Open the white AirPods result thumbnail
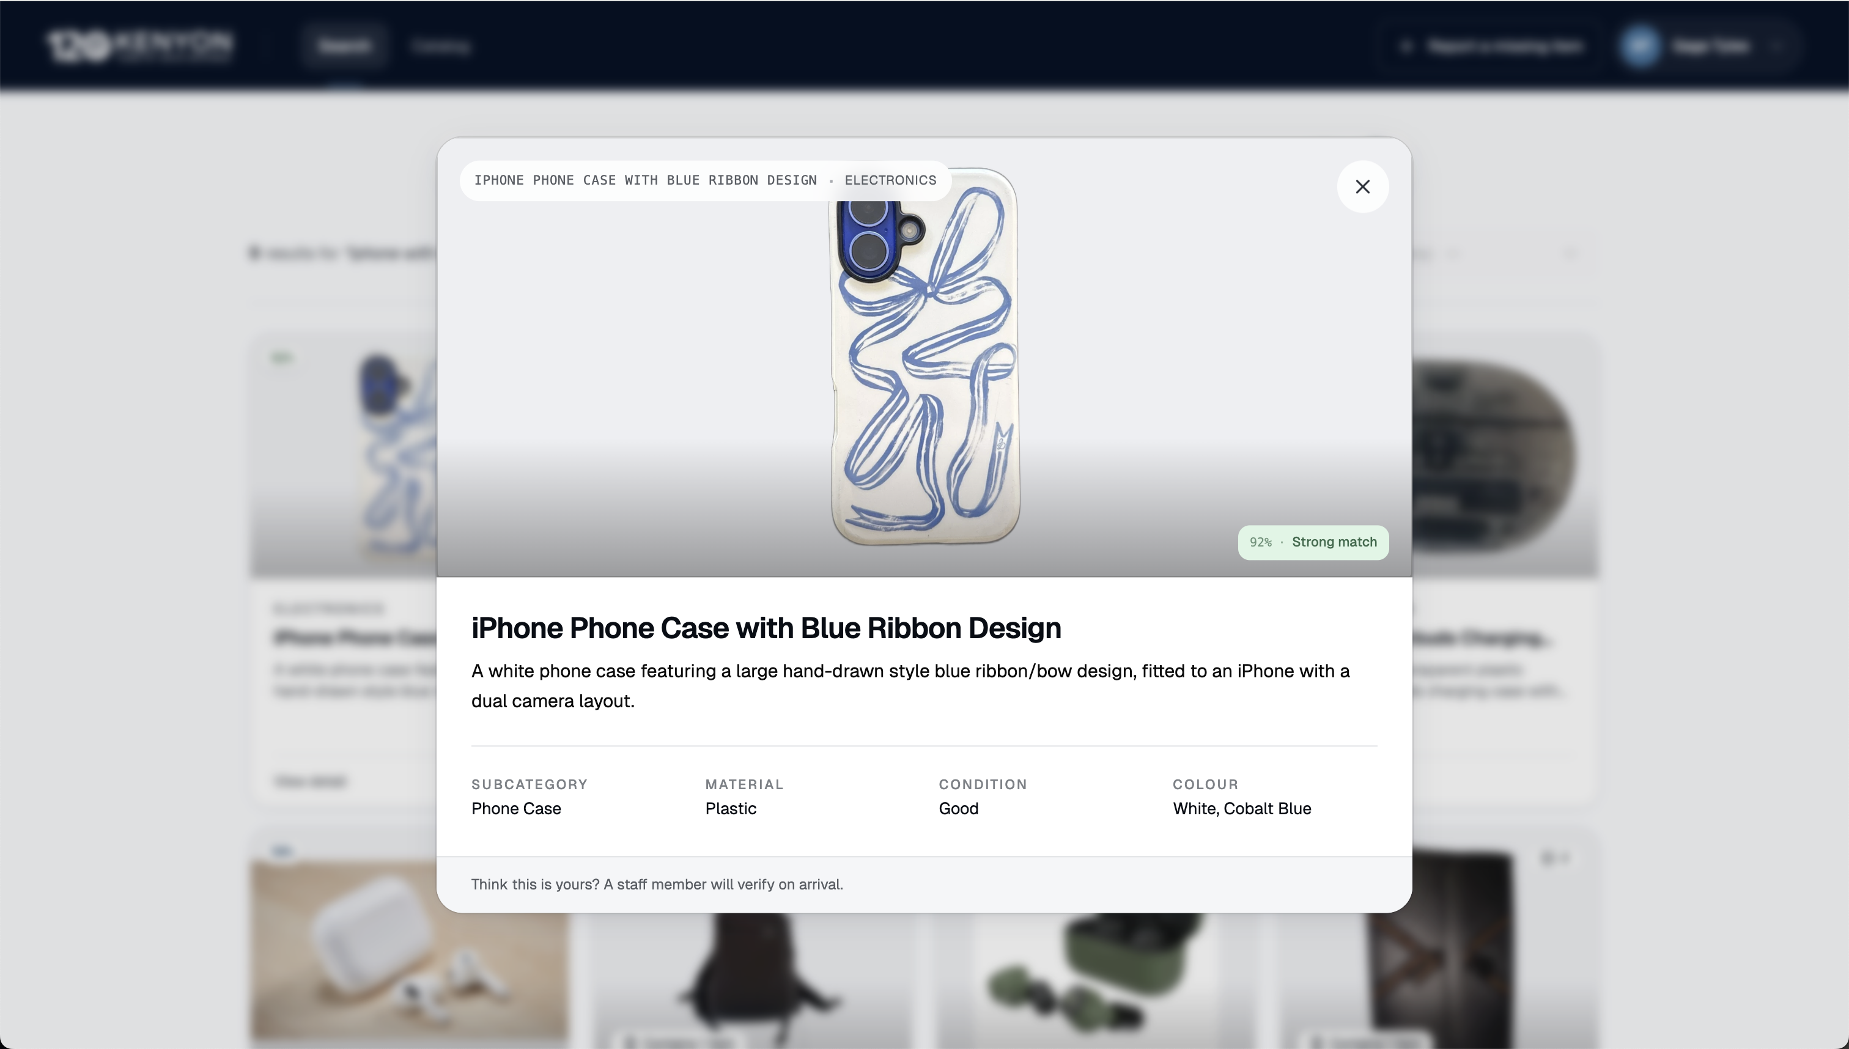 [408, 949]
